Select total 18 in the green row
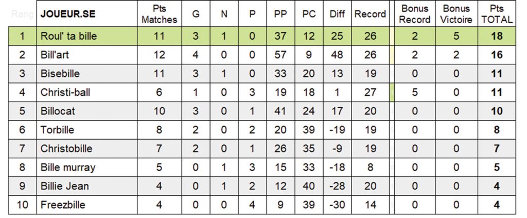Image resolution: width=527 pixels, height=218 pixels. pyautogui.click(x=497, y=36)
